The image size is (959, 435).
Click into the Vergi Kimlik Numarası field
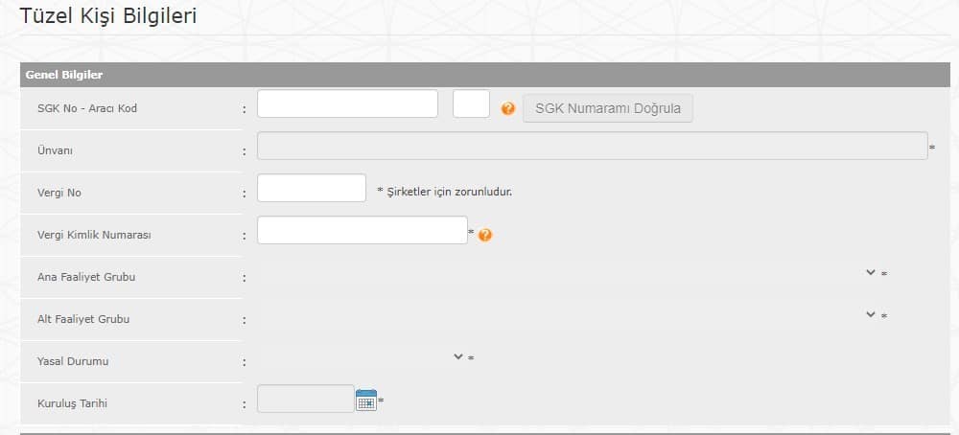pos(362,231)
